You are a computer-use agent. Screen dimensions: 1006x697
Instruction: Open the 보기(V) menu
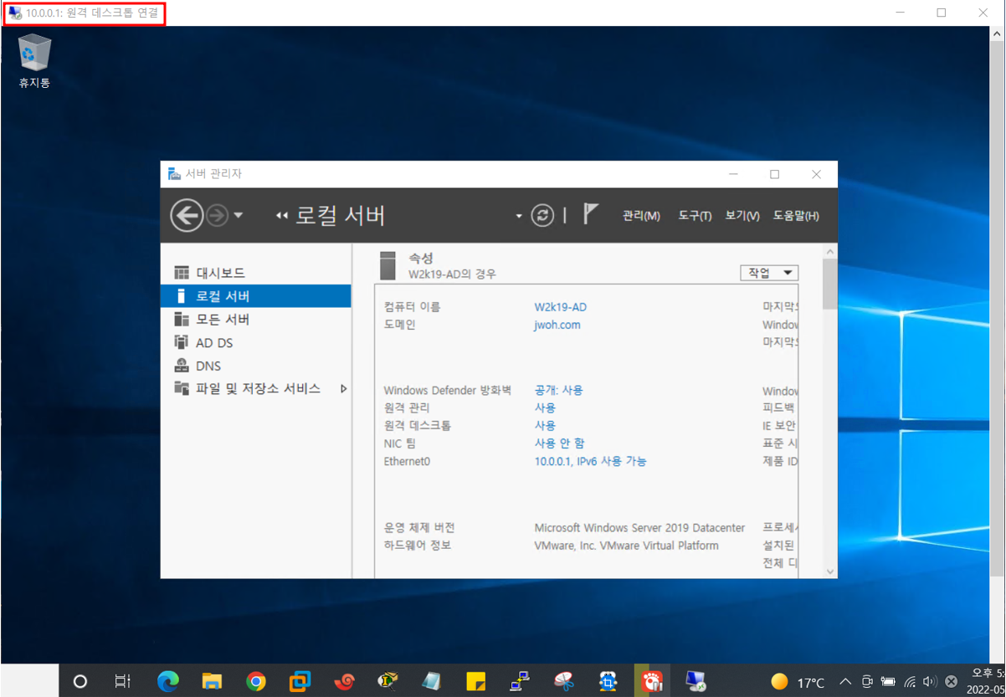click(742, 216)
